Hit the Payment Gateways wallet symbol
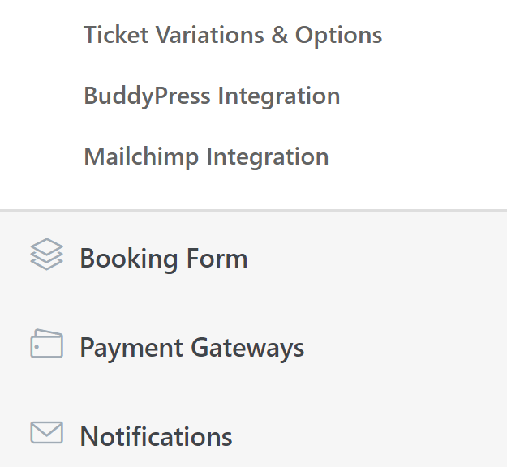This screenshot has height=467, width=507. click(46, 344)
